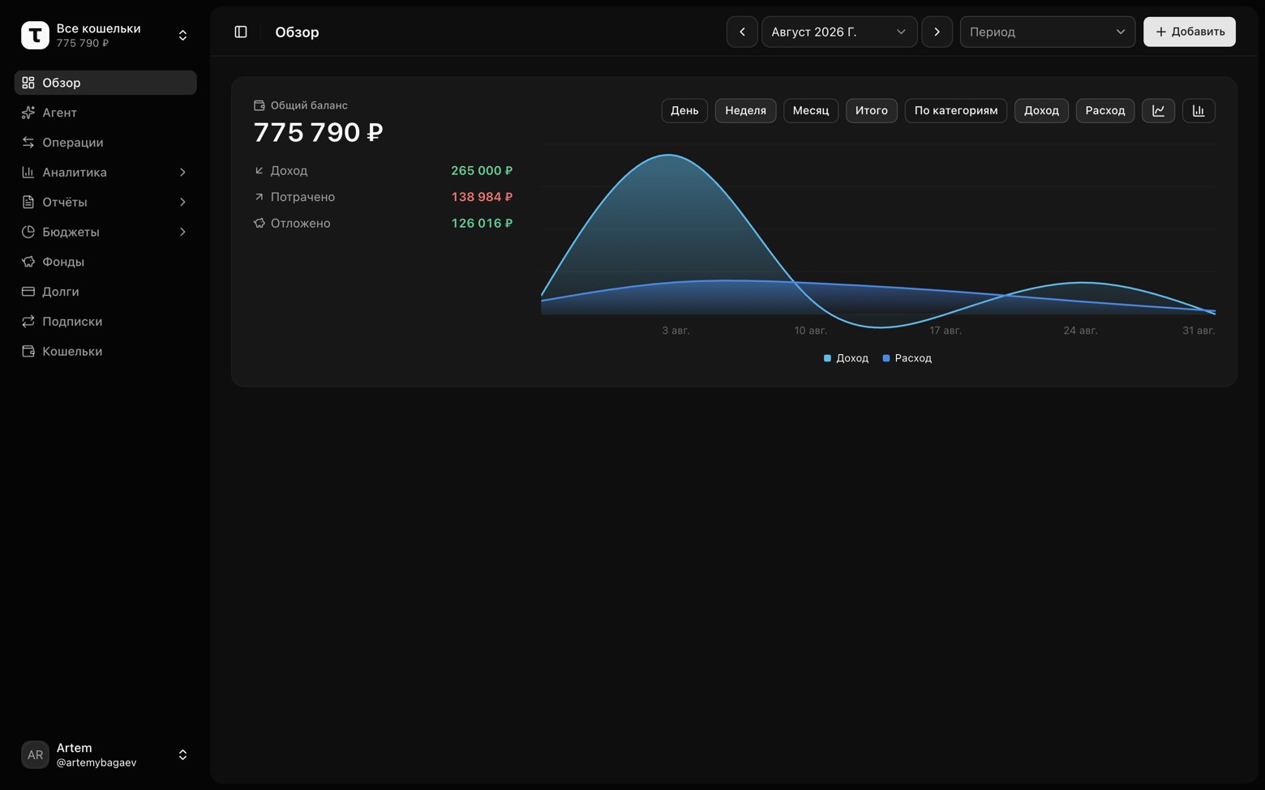The height and width of the screenshot is (790, 1265).
Task: Open the Операции page
Action: [x=105, y=143]
